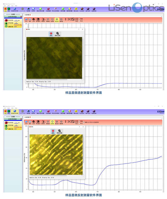Image resolution: width=167 pixels, height=199 pixels.
Task: Toggle the LS-WS standard reflectance checkbox, lower window
Action: (84, 122)
